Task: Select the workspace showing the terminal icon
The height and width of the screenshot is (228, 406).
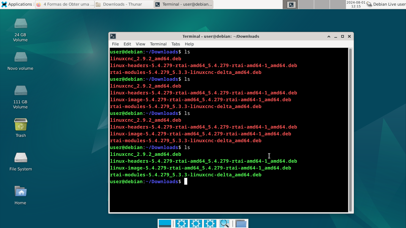Action: tap(290, 4)
